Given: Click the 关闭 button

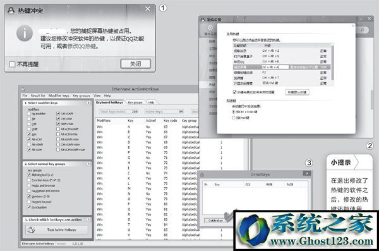Looking at the screenshot, I should coord(135,64).
